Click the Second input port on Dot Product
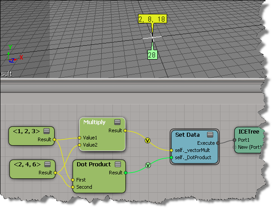 [73, 187]
